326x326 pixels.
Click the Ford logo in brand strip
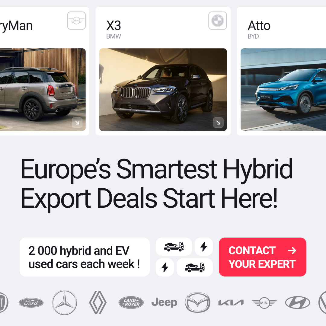click(31, 302)
